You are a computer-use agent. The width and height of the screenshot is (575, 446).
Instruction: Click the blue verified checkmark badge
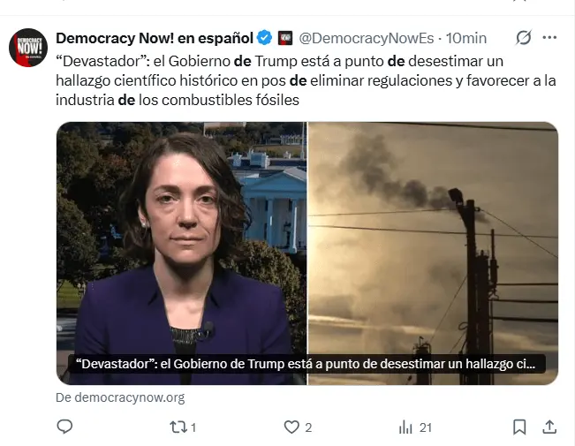click(x=264, y=38)
